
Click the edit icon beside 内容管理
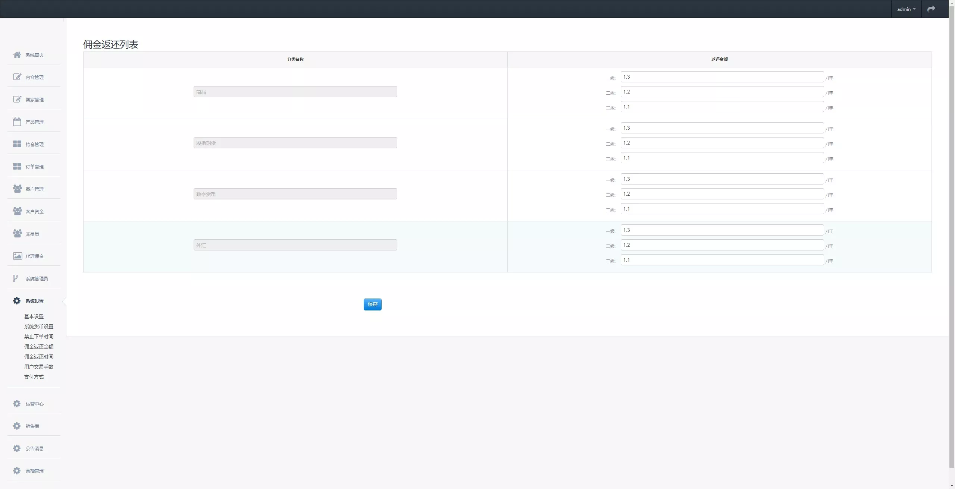[x=17, y=77]
